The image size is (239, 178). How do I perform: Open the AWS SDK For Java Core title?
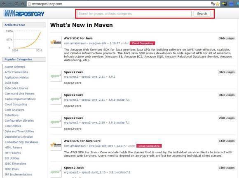pos(82,141)
